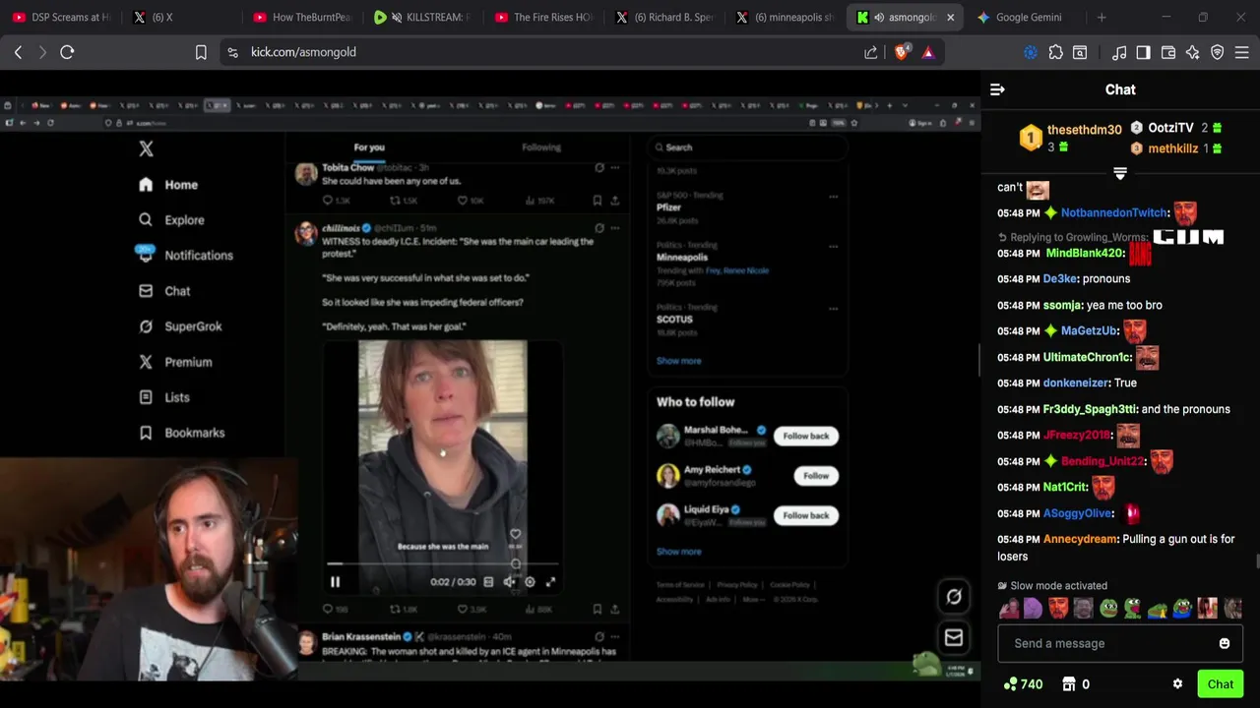Open Lists in the X sidebar

click(x=163, y=396)
